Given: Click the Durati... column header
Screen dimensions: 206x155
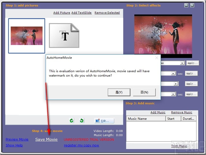Looking at the screenshot, I should 189,119.
